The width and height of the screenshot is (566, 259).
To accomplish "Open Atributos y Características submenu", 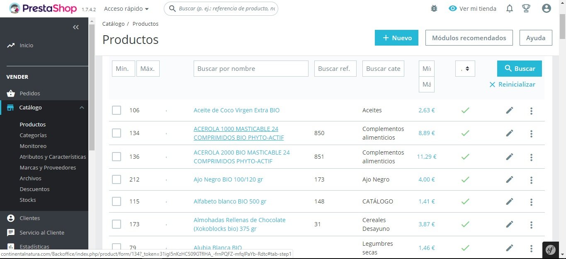I will pos(53,157).
